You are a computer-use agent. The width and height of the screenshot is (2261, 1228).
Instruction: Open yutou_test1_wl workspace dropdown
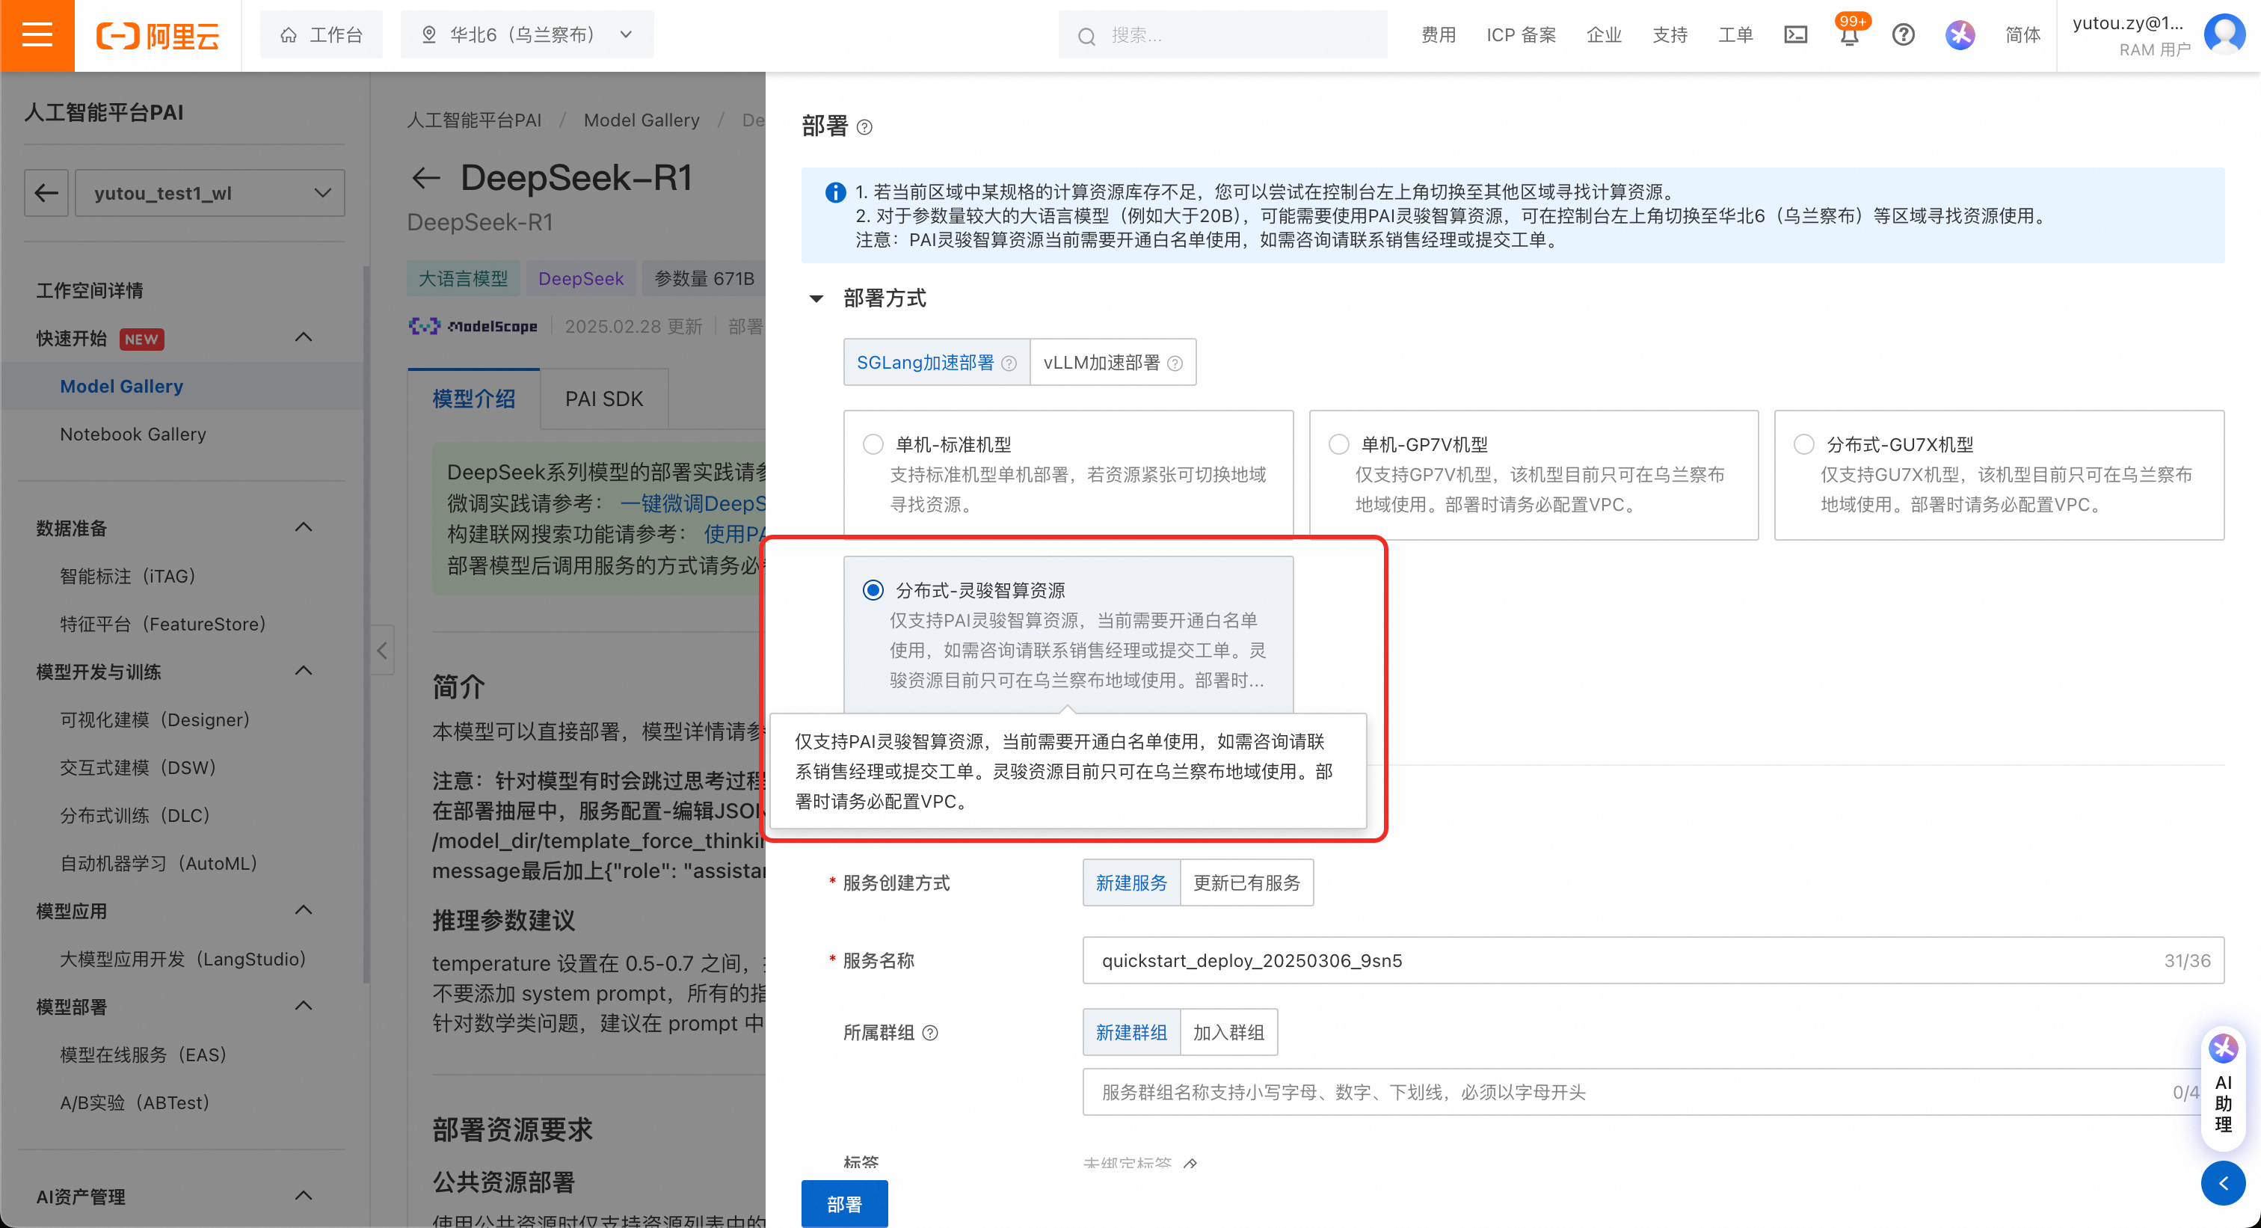click(x=211, y=193)
